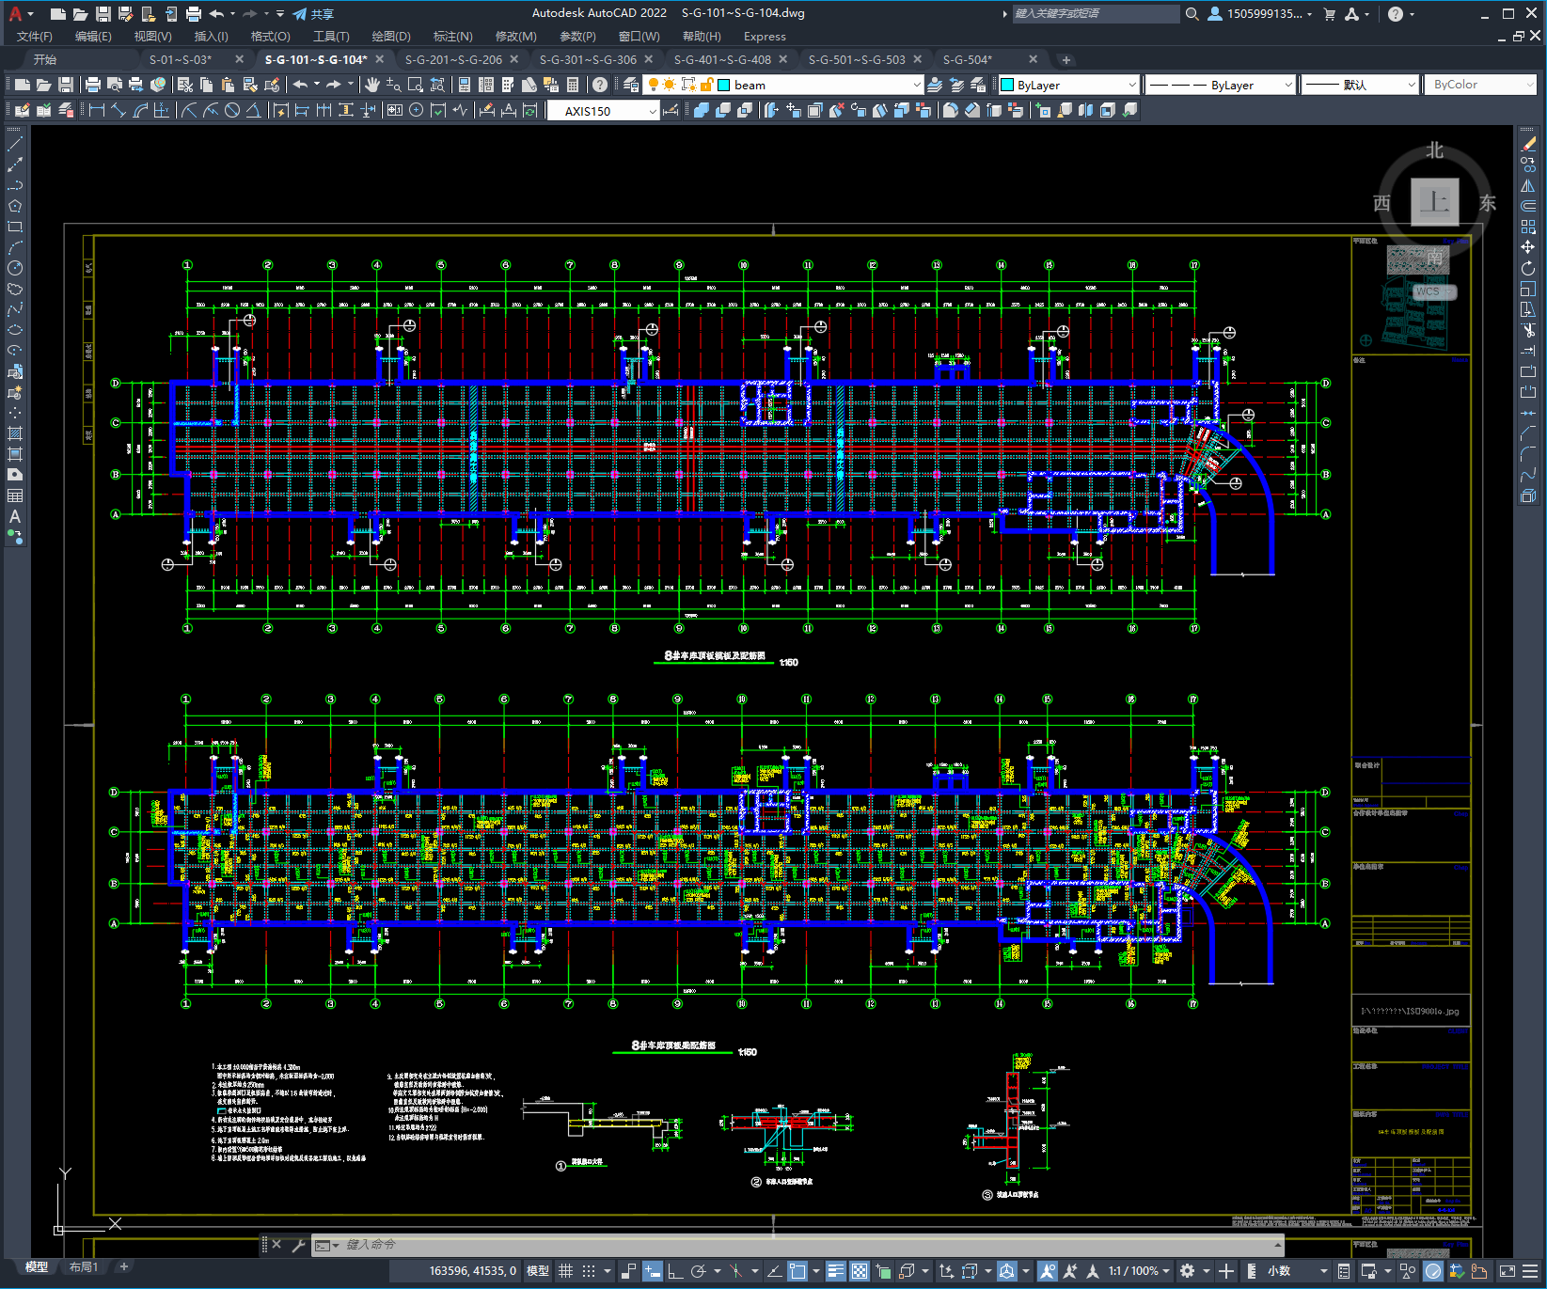Toggle Polar Tracking in status bar
Screen dimensions: 1547x1289
[x=698, y=1271]
